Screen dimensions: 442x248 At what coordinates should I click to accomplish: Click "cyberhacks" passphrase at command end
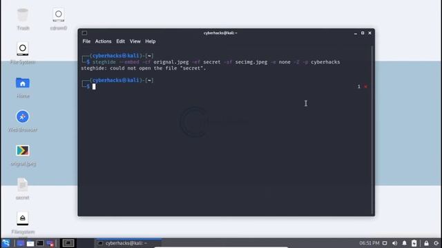tap(325, 62)
